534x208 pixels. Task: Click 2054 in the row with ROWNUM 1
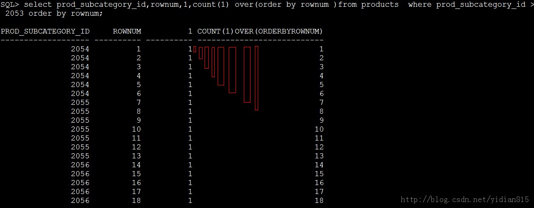click(80, 49)
